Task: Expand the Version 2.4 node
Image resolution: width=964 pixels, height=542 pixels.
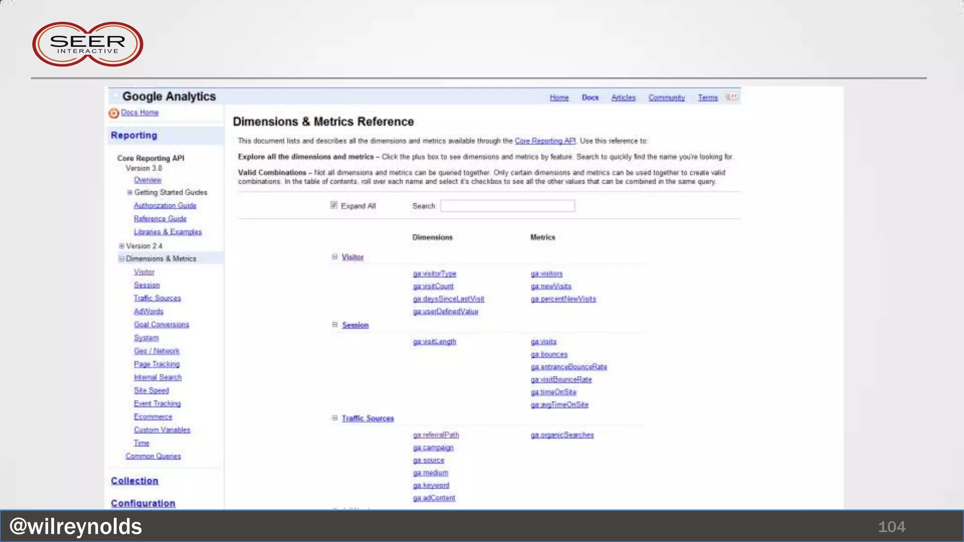Action: 121,246
